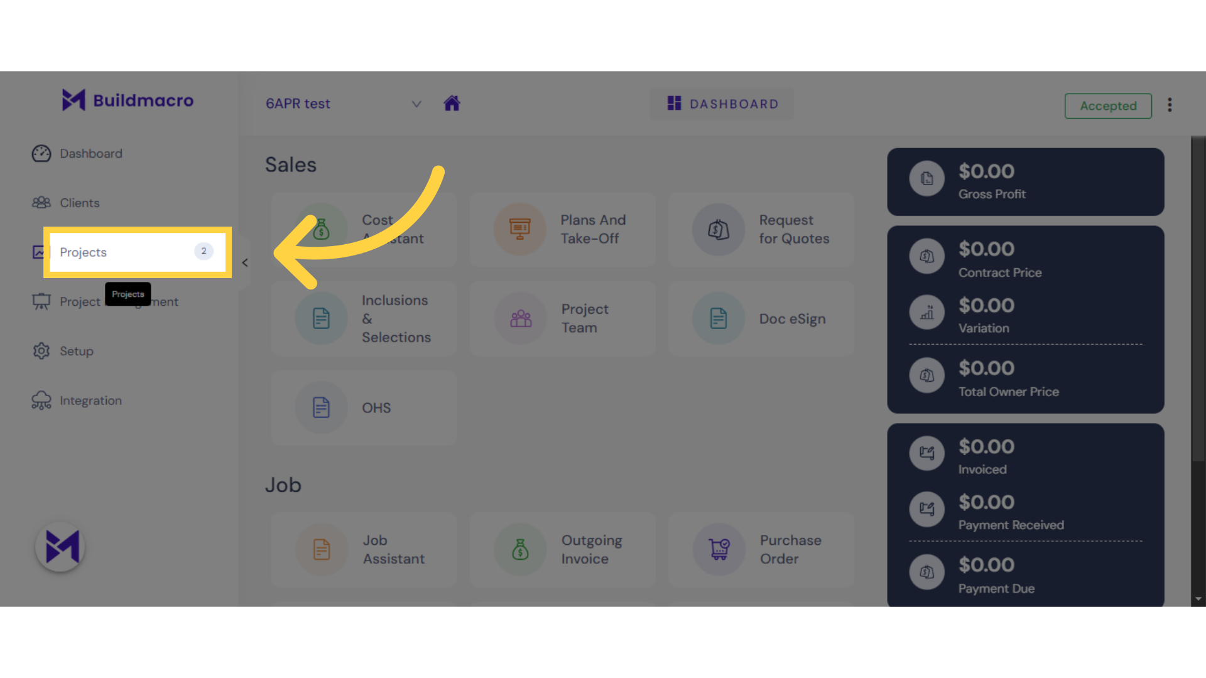This screenshot has height=678, width=1206.
Task: Click the home icon button
Action: coord(452,103)
